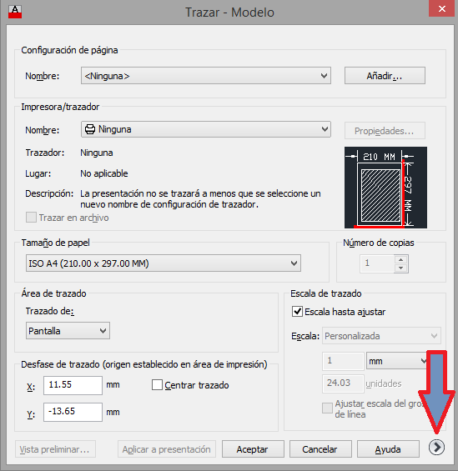Click the X offset field showing 11.55

click(73, 385)
